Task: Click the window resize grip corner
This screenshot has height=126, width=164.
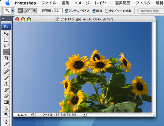Action: (154, 115)
